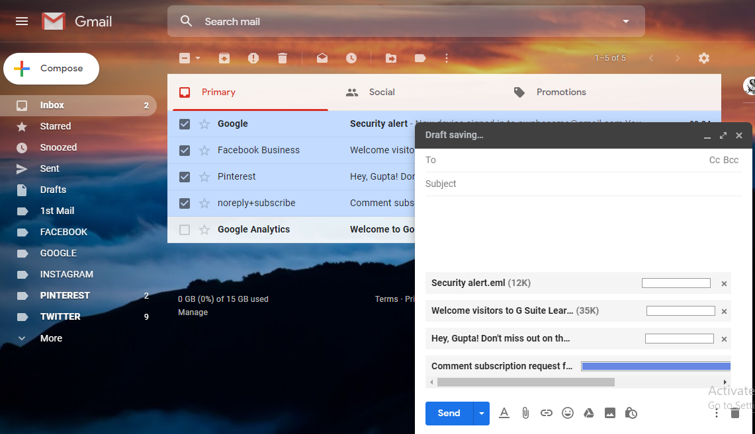The image size is (755, 434).
Task: Uncheck the Pinterest email checkbox
Action: point(185,177)
